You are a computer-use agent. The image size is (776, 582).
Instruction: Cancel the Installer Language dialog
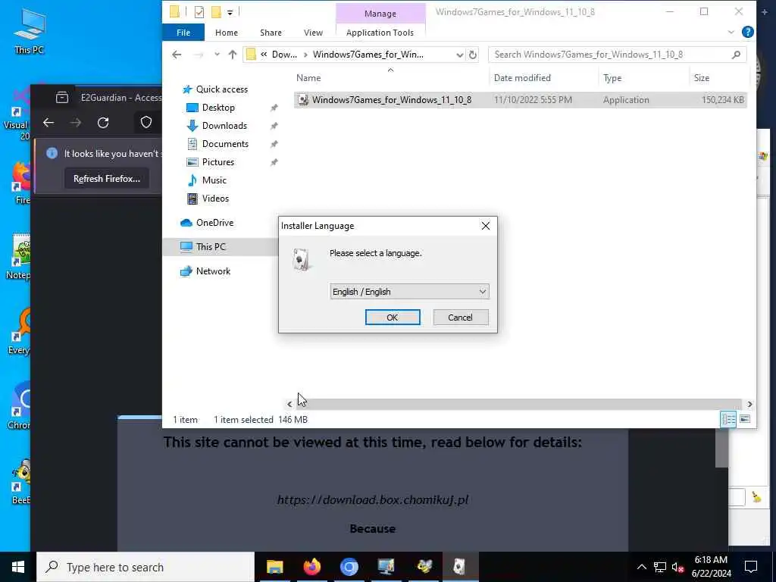(460, 318)
